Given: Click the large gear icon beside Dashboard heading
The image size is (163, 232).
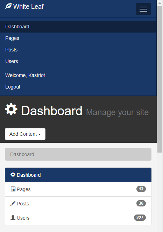Looking at the screenshot, I should pos(11,109).
